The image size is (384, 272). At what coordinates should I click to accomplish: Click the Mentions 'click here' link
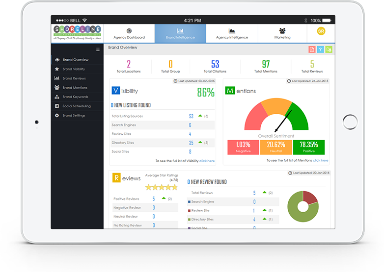[x=320, y=160]
